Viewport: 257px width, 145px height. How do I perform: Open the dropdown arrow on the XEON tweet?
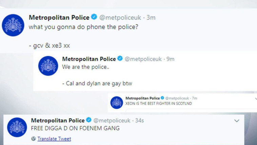(256, 99)
